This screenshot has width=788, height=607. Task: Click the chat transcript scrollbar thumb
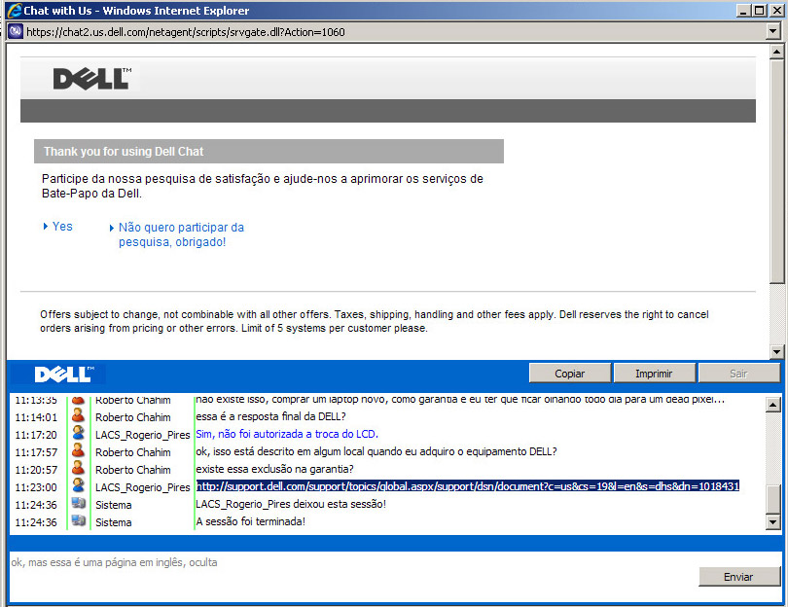click(773, 498)
